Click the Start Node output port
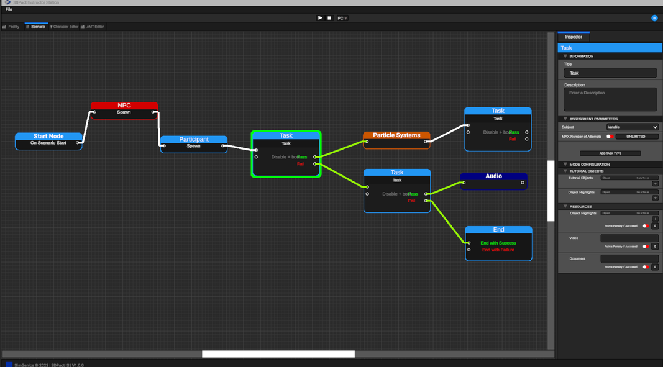 click(x=78, y=143)
